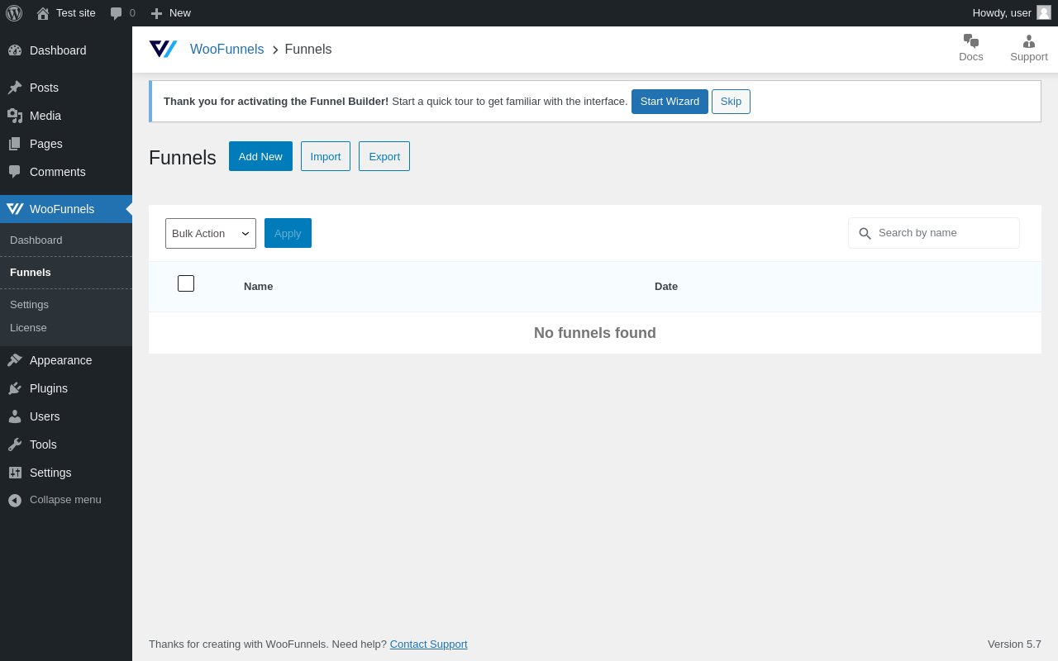Screen dimensions: 1058x661
Task: Focus the Search by name field
Action: pos(934,233)
